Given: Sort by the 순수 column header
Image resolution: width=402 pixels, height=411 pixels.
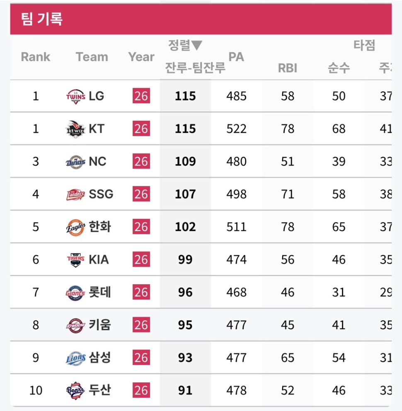Looking at the screenshot, I should 339,68.
